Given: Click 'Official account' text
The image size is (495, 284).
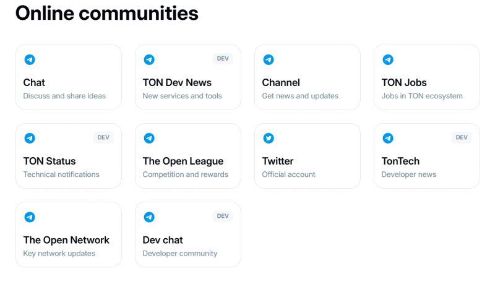Looking at the screenshot, I should 288,174.
